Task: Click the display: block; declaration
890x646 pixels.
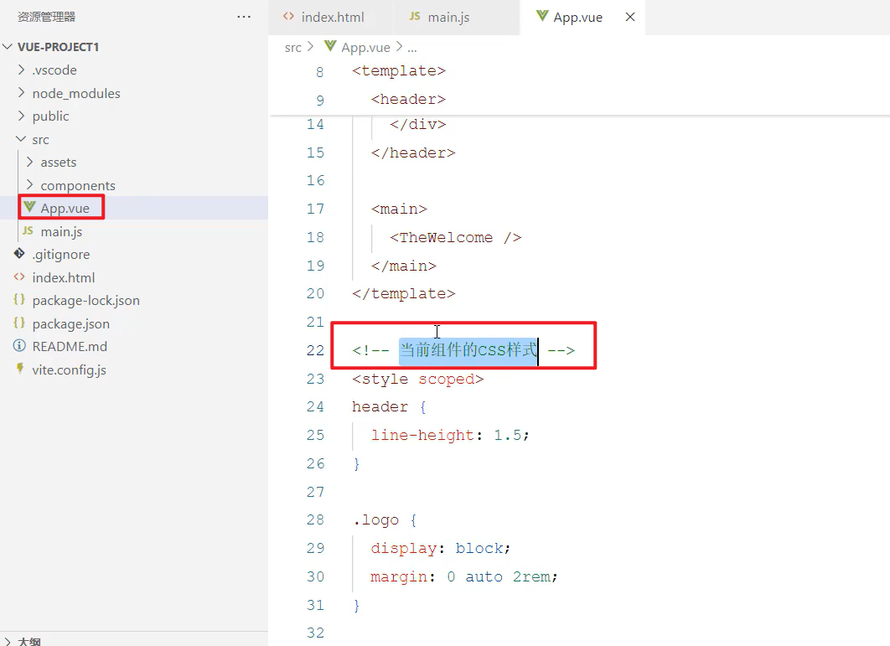Action: [441, 548]
